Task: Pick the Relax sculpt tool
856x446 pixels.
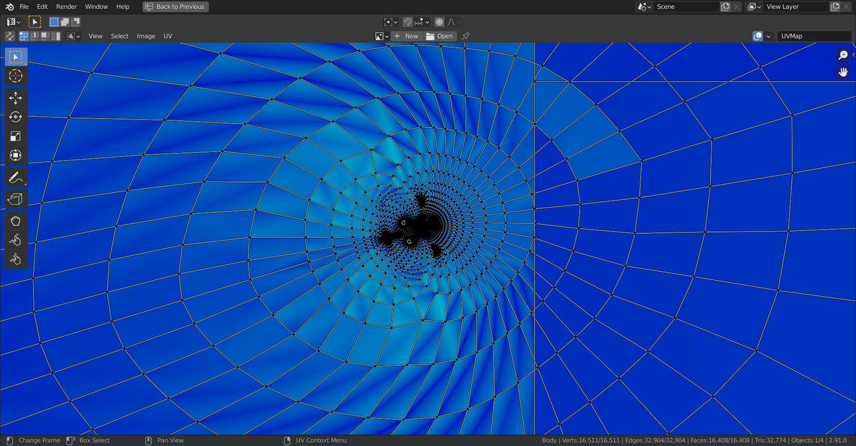Action: tap(16, 240)
